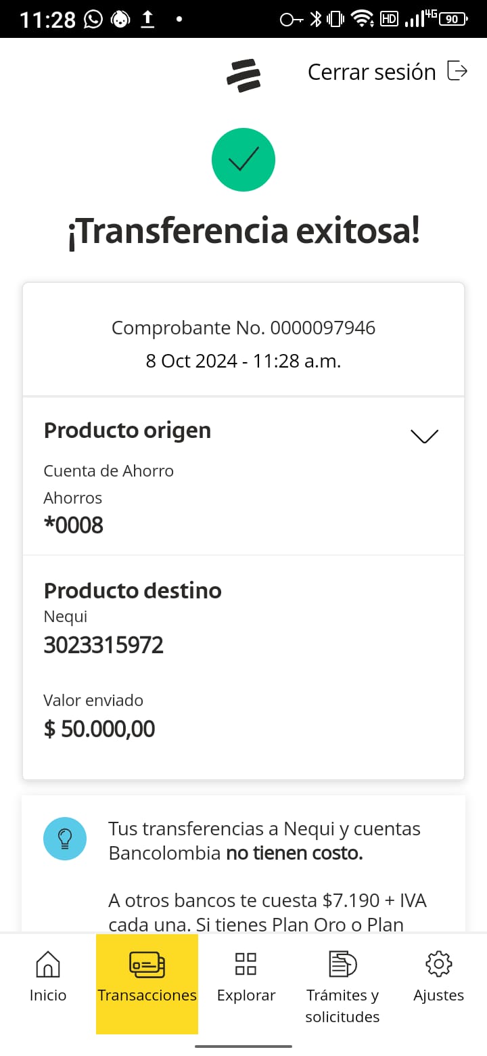
Task: Expand the Producto origen chevron
Action: [x=424, y=437]
